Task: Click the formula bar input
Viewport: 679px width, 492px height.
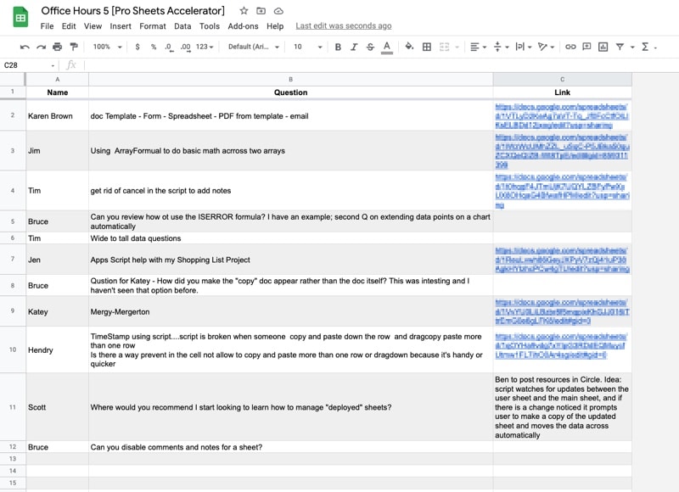Action: pyautogui.click(x=381, y=65)
